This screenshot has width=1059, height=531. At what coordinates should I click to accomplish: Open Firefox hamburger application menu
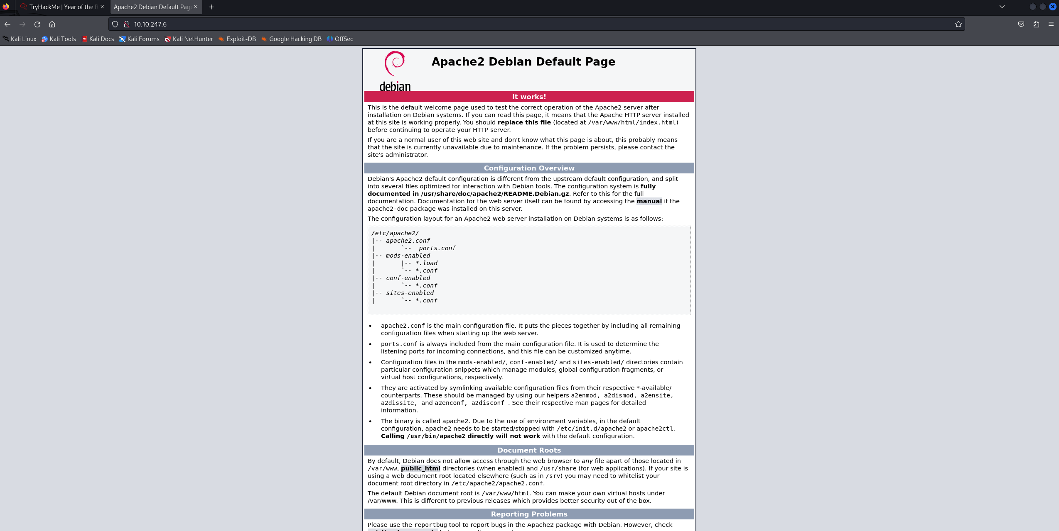1051,24
